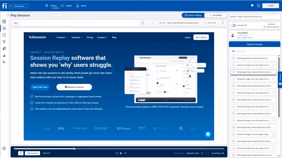Click the search icon in Session Events filter
Screen dimensions: 282x158
tap(233, 51)
